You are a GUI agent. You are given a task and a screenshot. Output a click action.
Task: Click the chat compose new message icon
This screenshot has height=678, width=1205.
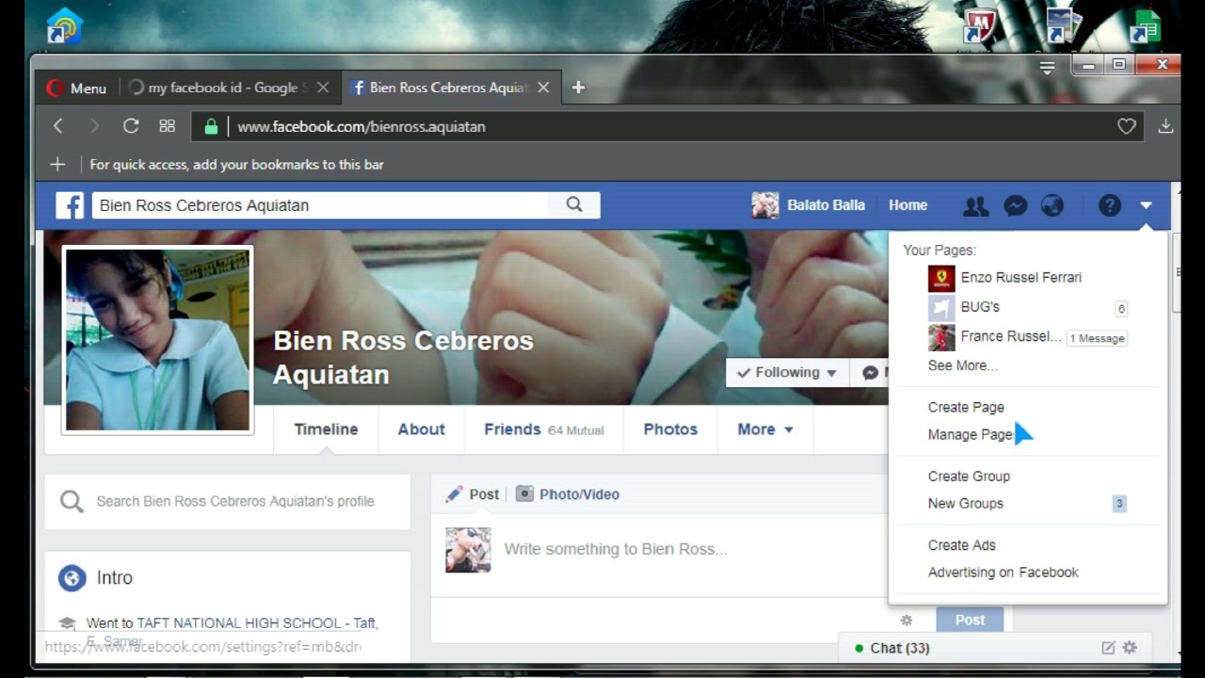1108,648
